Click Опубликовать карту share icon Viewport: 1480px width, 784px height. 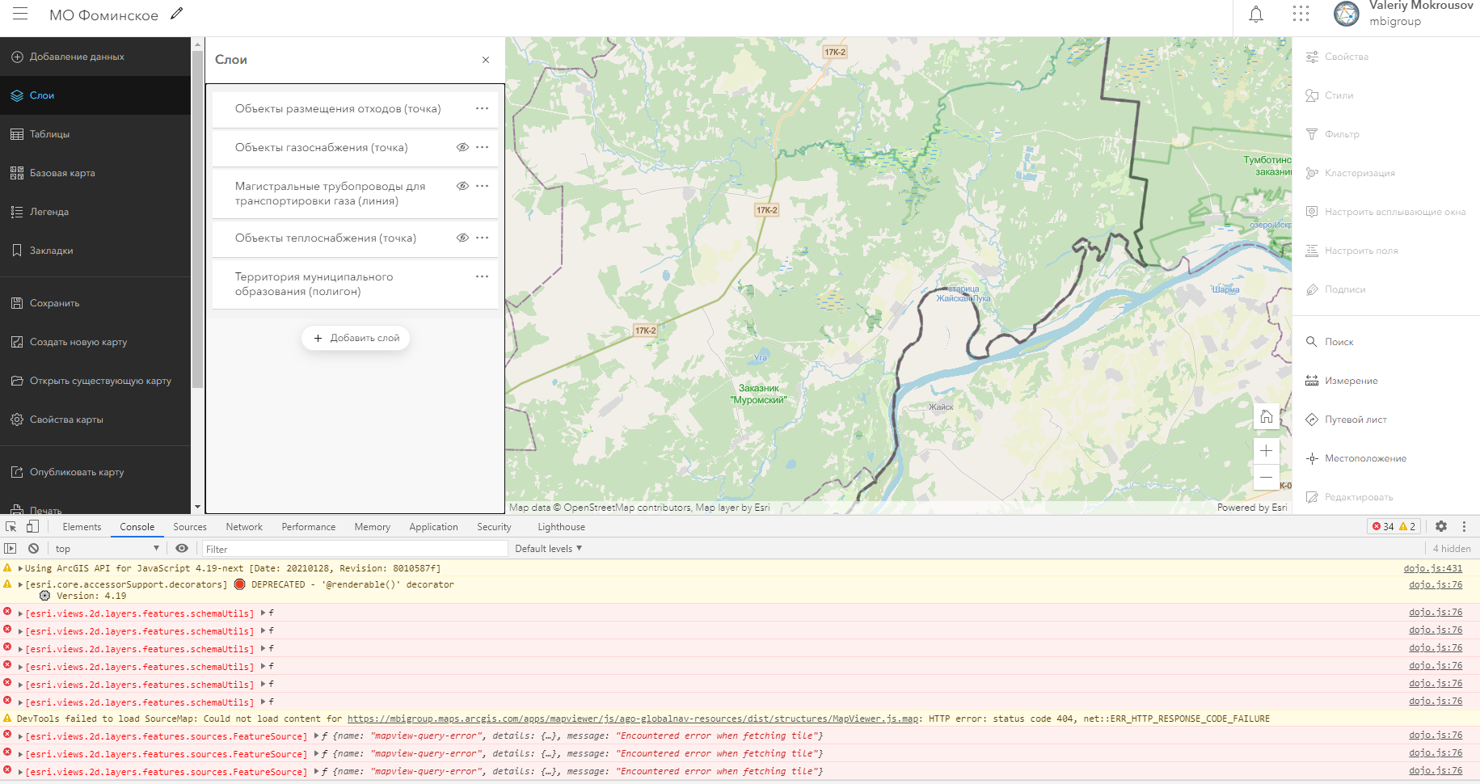click(x=17, y=472)
